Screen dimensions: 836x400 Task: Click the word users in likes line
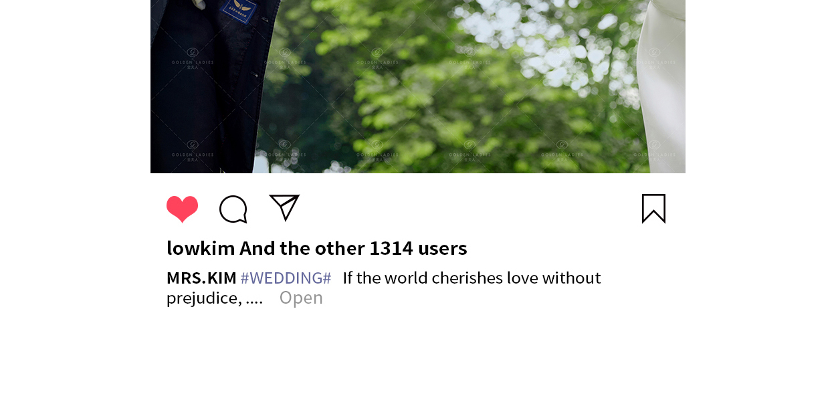(x=442, y=248)
